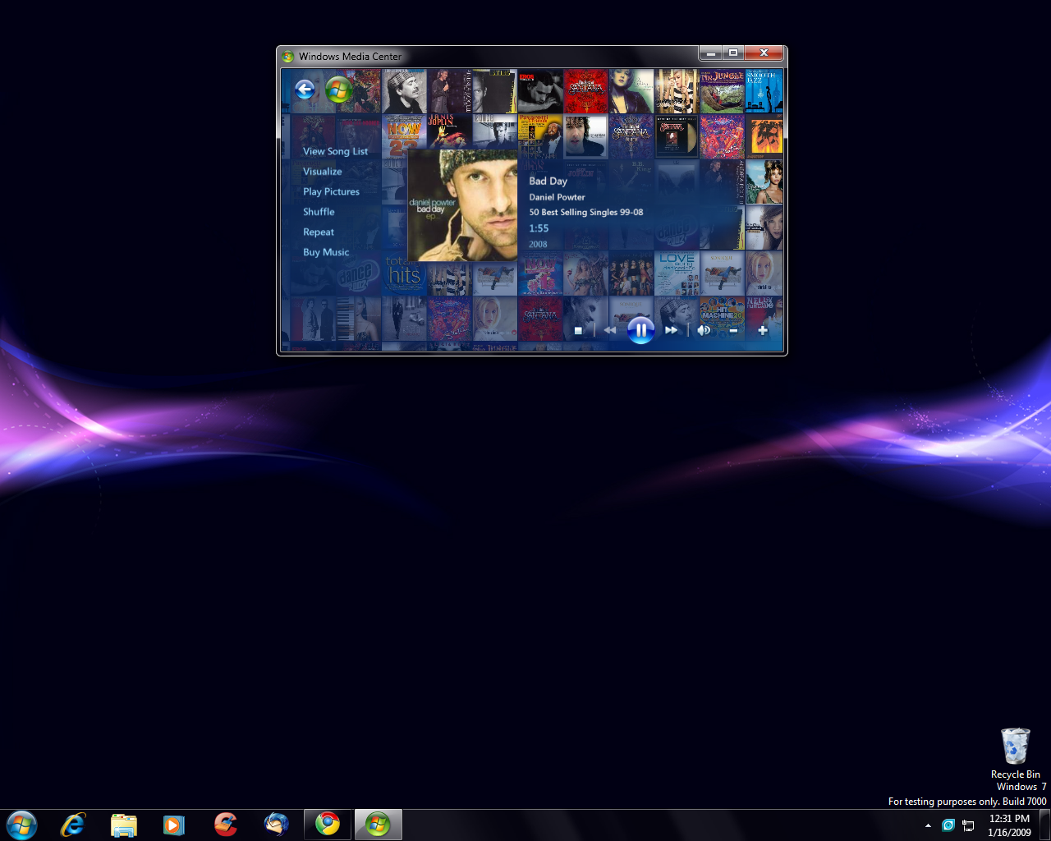1051x841 pixels.
Task: Open Windows Explorer folder icon on taskbar
Action: tap(124, 825)
